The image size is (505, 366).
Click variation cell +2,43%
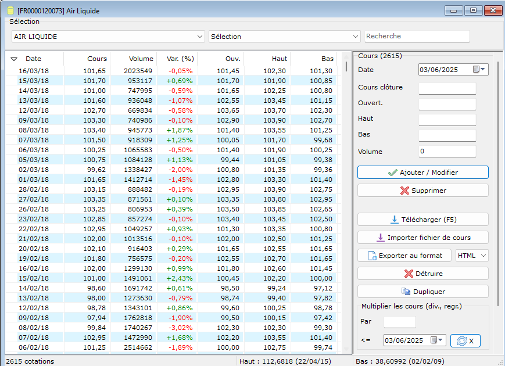pos(180,278)
